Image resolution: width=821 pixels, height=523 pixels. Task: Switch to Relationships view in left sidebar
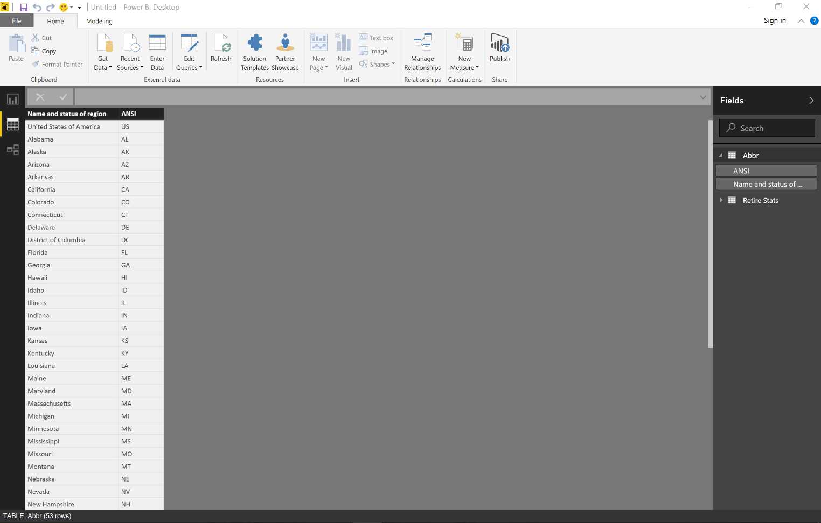(12, 150)
